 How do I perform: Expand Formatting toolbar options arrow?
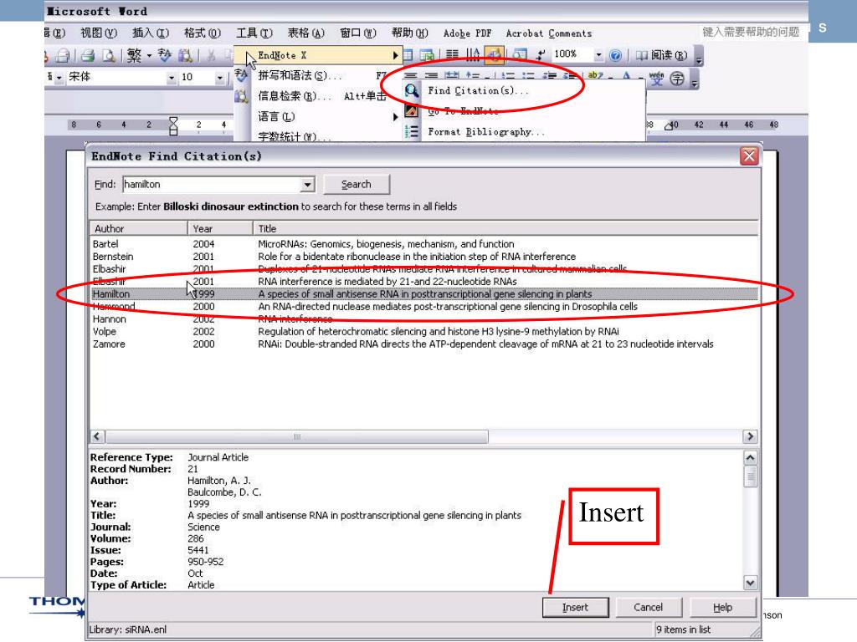click(x=694, y=79)
